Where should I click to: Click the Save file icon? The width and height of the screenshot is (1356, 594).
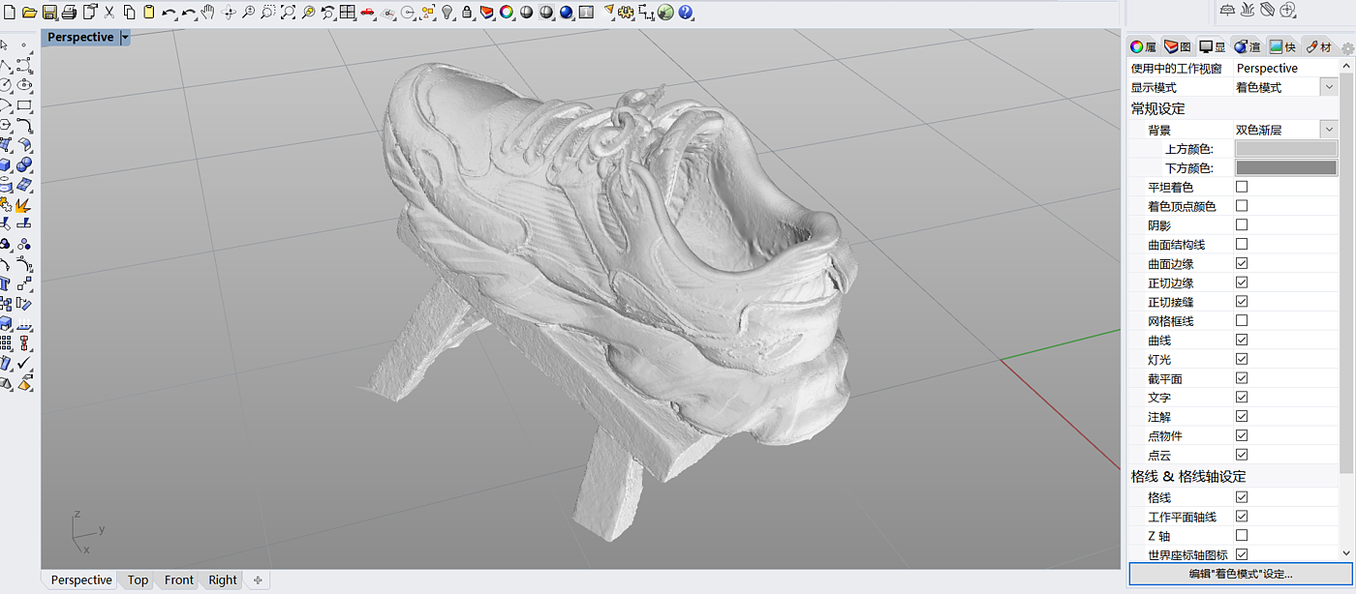49,13
